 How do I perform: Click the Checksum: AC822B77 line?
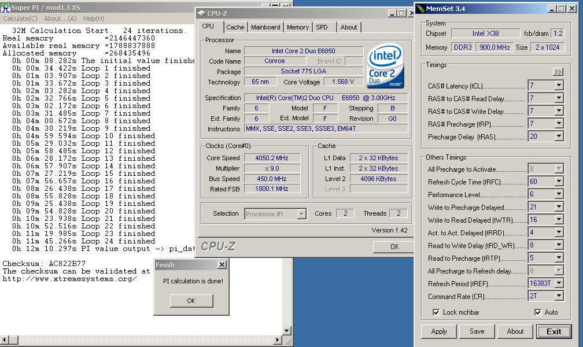pyautogui.click(x=44, y=264)
